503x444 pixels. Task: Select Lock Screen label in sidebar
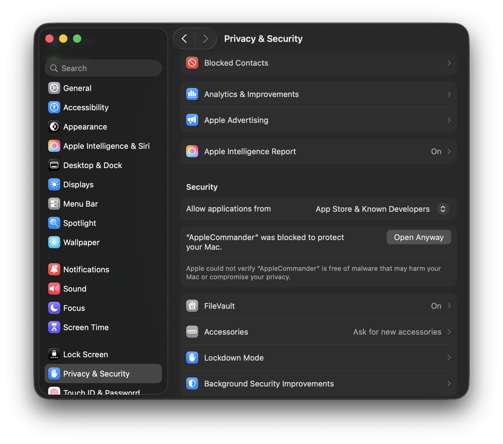tap(86, 355)
